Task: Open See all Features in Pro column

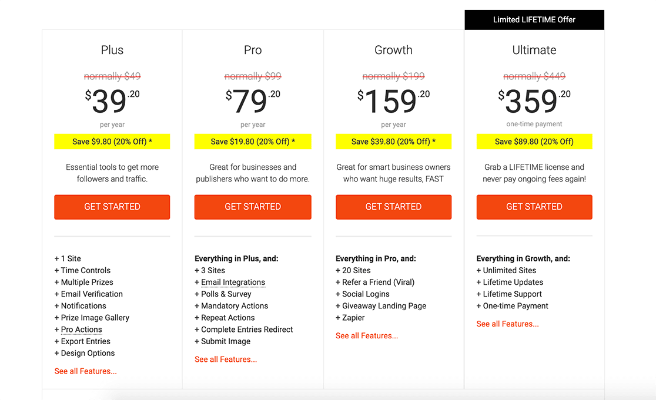Action: 226,359
